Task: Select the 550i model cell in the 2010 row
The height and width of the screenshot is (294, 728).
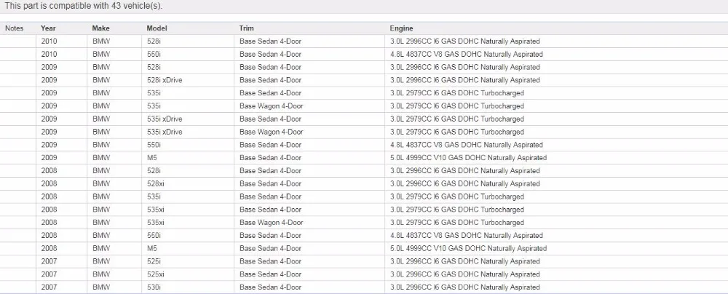Action: point(155,55)
